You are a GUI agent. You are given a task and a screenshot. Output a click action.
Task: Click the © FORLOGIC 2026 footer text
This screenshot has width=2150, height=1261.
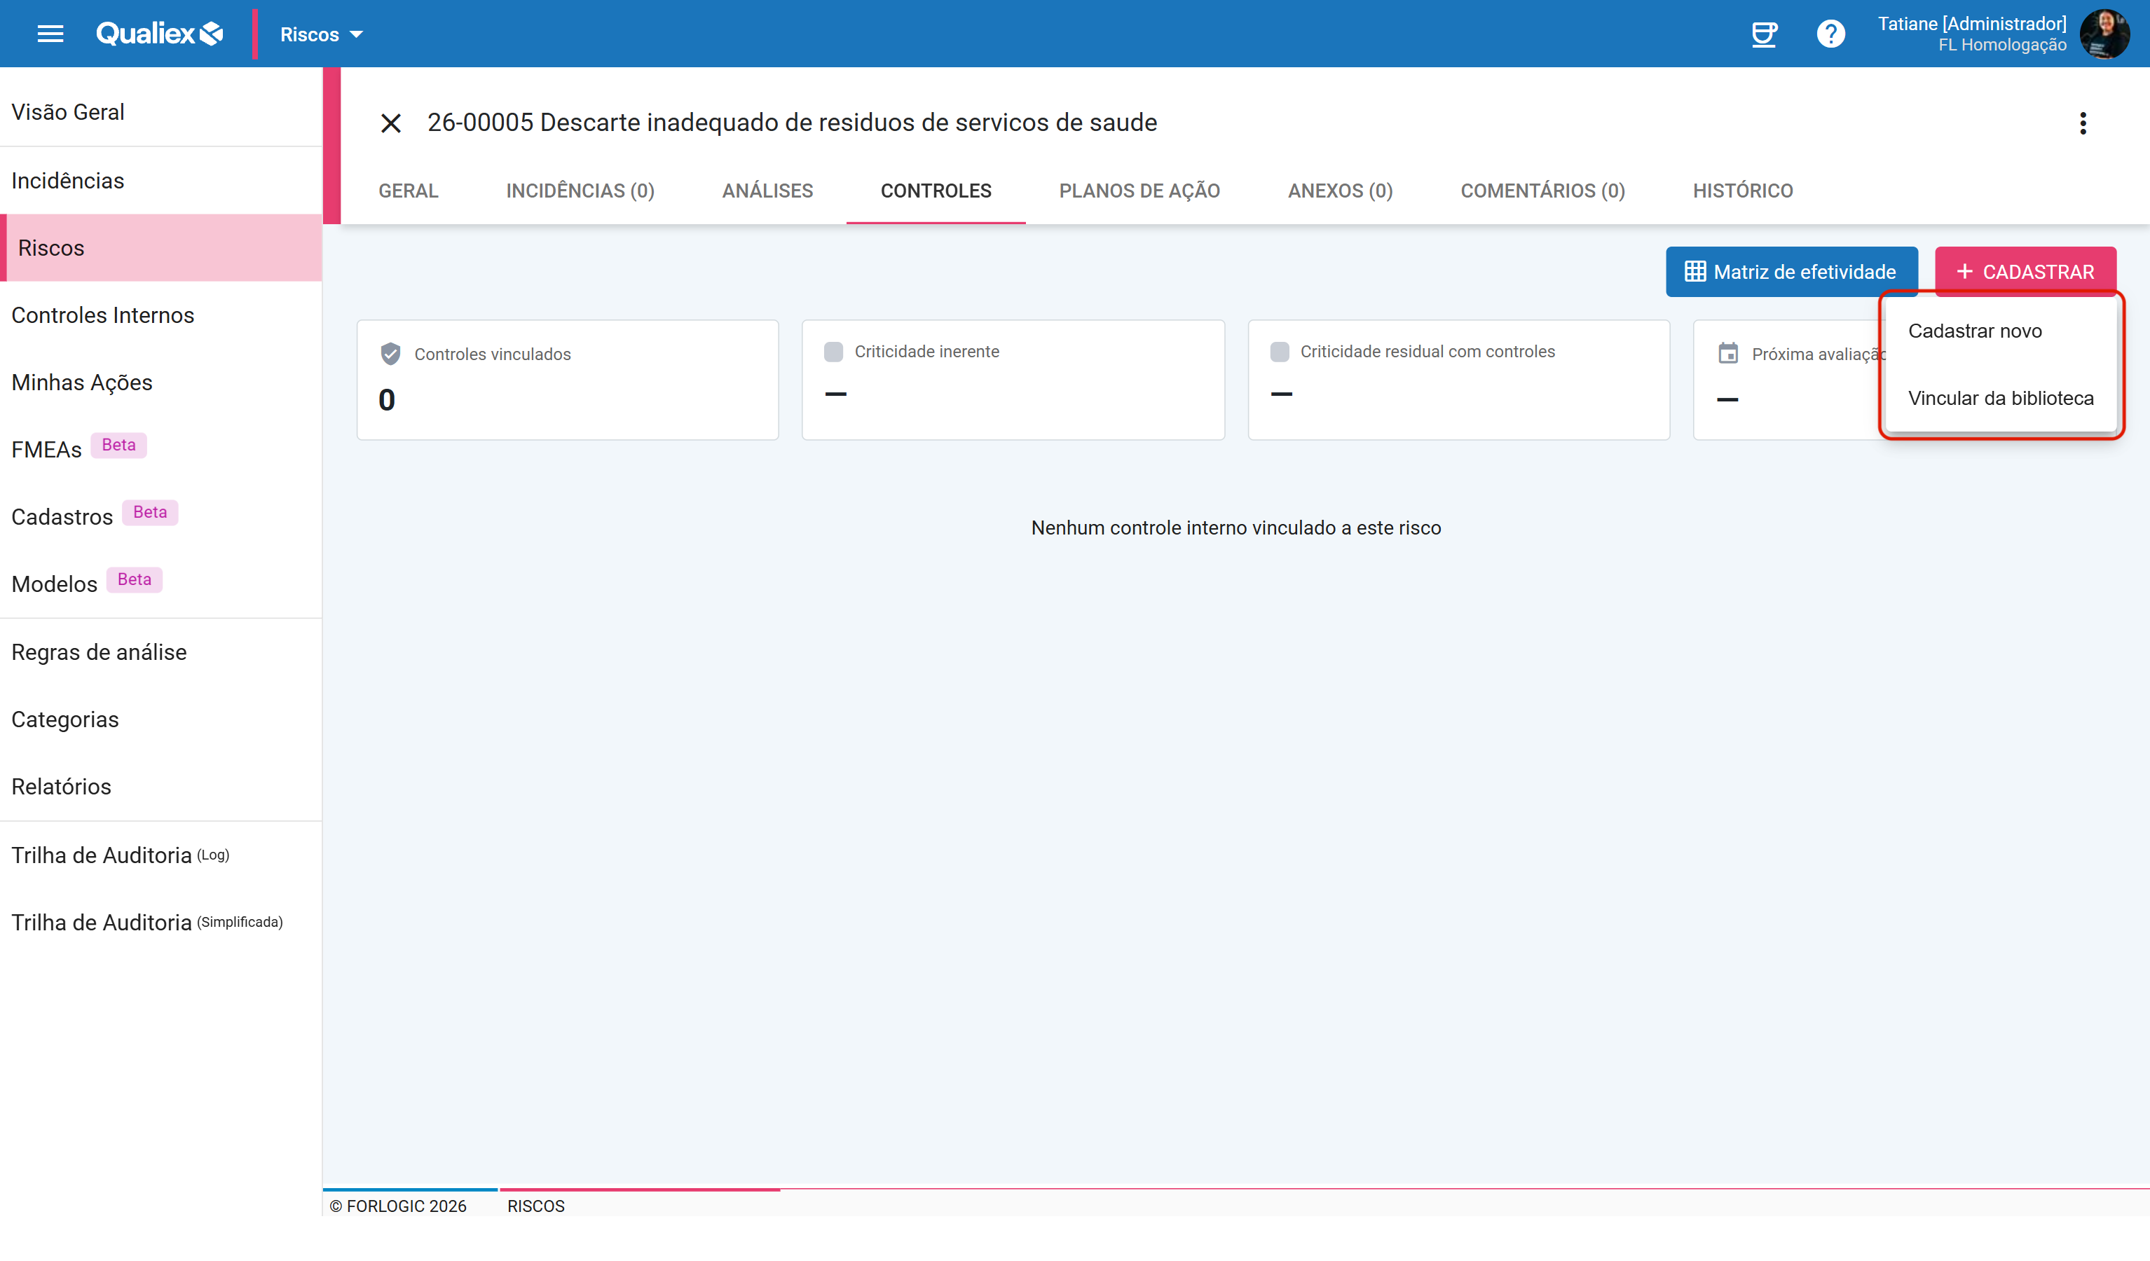pyautogui.click(x=399, y=1206)
